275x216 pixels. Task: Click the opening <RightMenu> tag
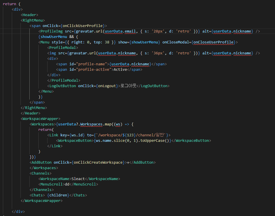[33, 20]
